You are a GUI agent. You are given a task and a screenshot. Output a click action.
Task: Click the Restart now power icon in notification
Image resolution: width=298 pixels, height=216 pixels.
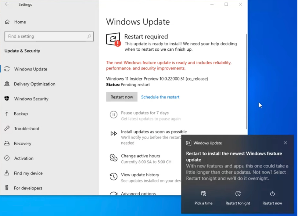272,194
